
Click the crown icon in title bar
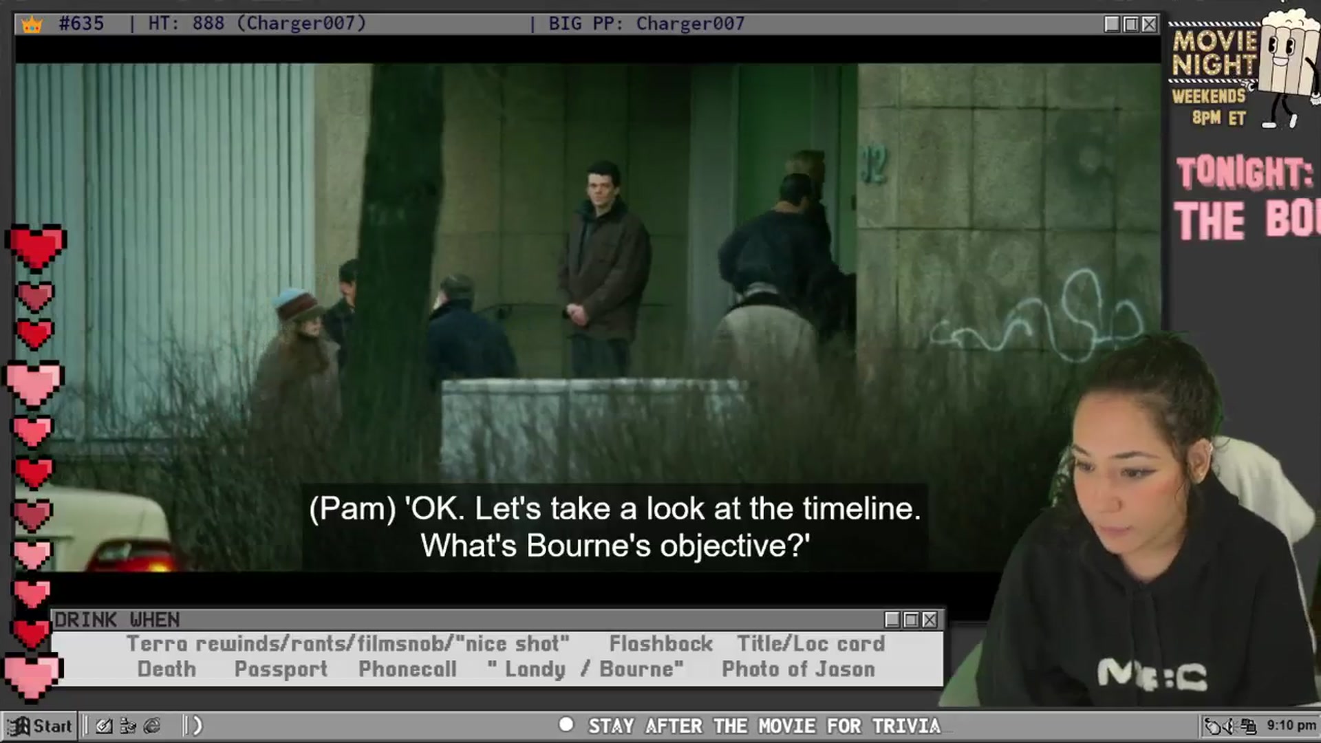32,25
